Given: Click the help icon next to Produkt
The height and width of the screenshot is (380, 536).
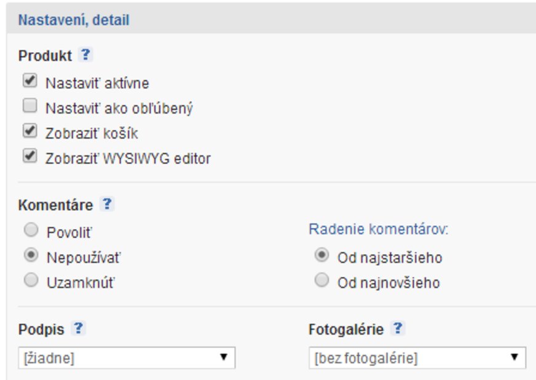Looking at the screenshot, I should click(x=85, y=55).
